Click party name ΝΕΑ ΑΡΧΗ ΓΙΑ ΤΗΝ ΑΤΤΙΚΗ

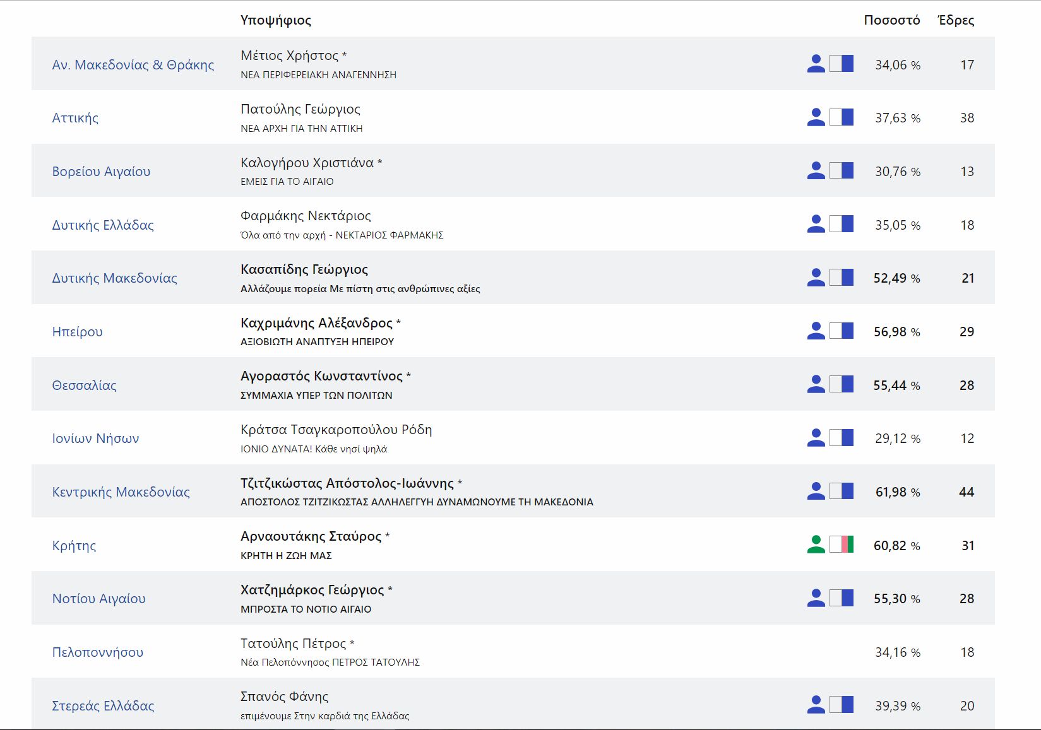[x=302, y=128]
